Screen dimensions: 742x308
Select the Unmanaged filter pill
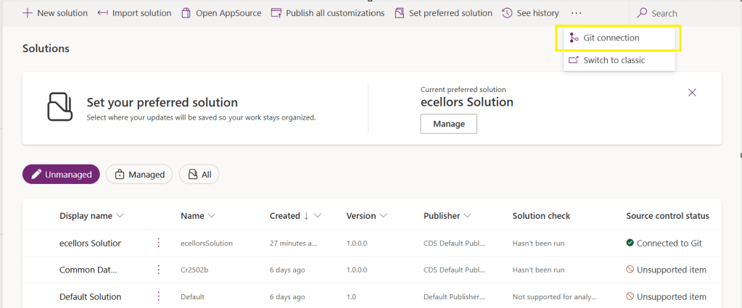pos(61,174)
